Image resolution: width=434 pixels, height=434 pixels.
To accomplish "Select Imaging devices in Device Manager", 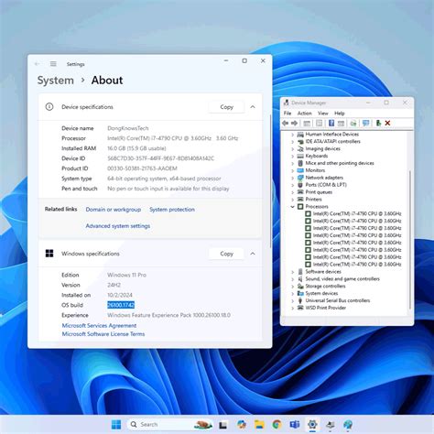I will 322,148.
